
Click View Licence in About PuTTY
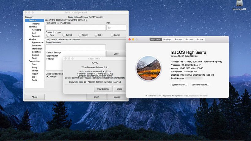pyautogui.click(x=103, y=89)
